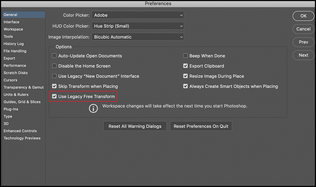This screenshot has height=187, width=316.
Task: Select the General preferences category
Action: tap(24, 15)
